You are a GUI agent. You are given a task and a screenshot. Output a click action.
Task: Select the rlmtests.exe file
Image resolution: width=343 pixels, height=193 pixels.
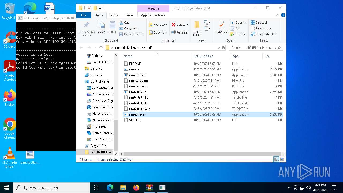203,92
